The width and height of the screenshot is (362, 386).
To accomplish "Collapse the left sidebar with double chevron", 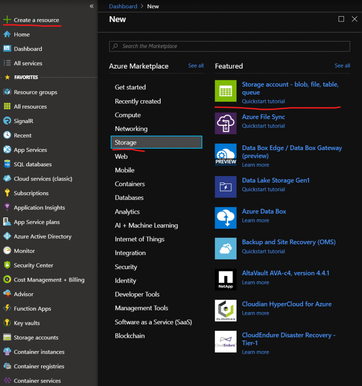I will (x=91, y=6).
